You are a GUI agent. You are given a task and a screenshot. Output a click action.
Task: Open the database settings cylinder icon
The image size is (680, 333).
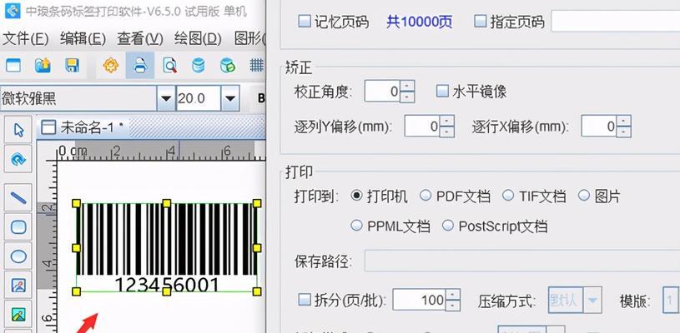199,66
